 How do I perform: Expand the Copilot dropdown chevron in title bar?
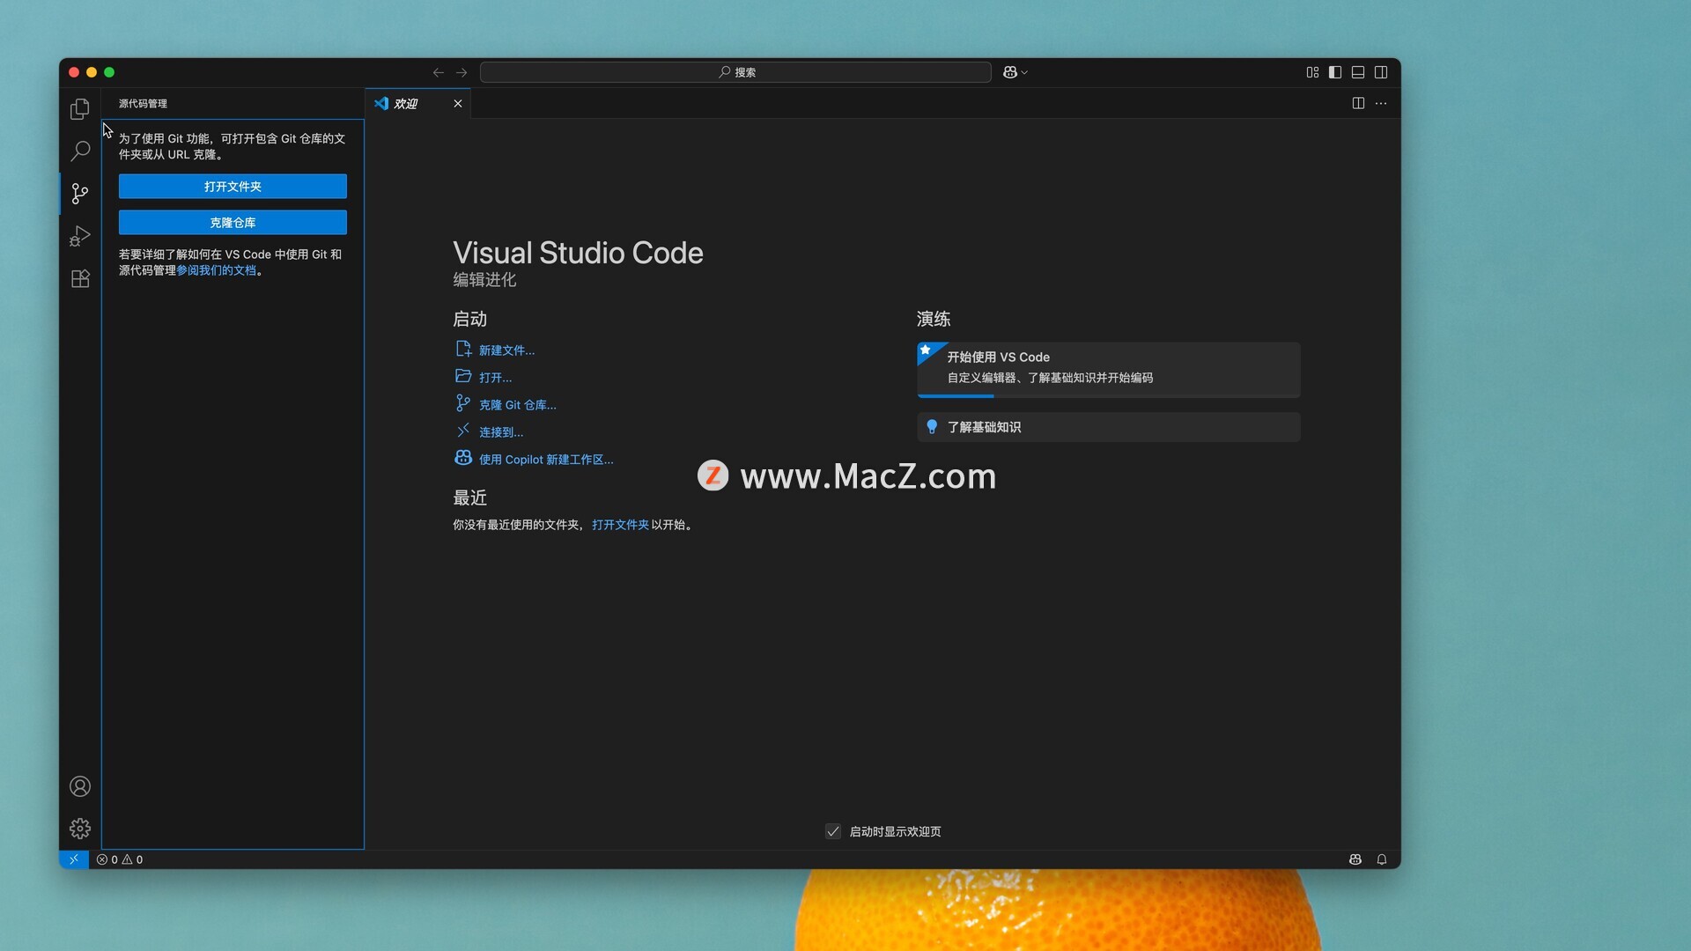(1024, 72)
